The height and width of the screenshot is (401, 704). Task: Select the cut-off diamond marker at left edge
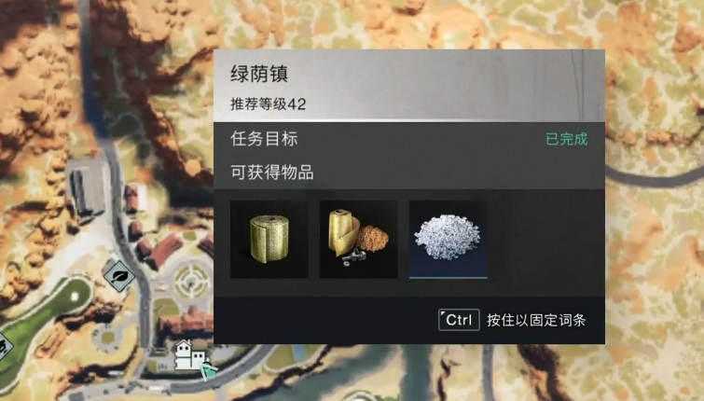click(x=5, y=347)
